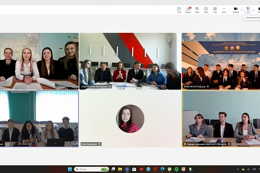Open the blue question mark Help app

(x=148, y=169)
